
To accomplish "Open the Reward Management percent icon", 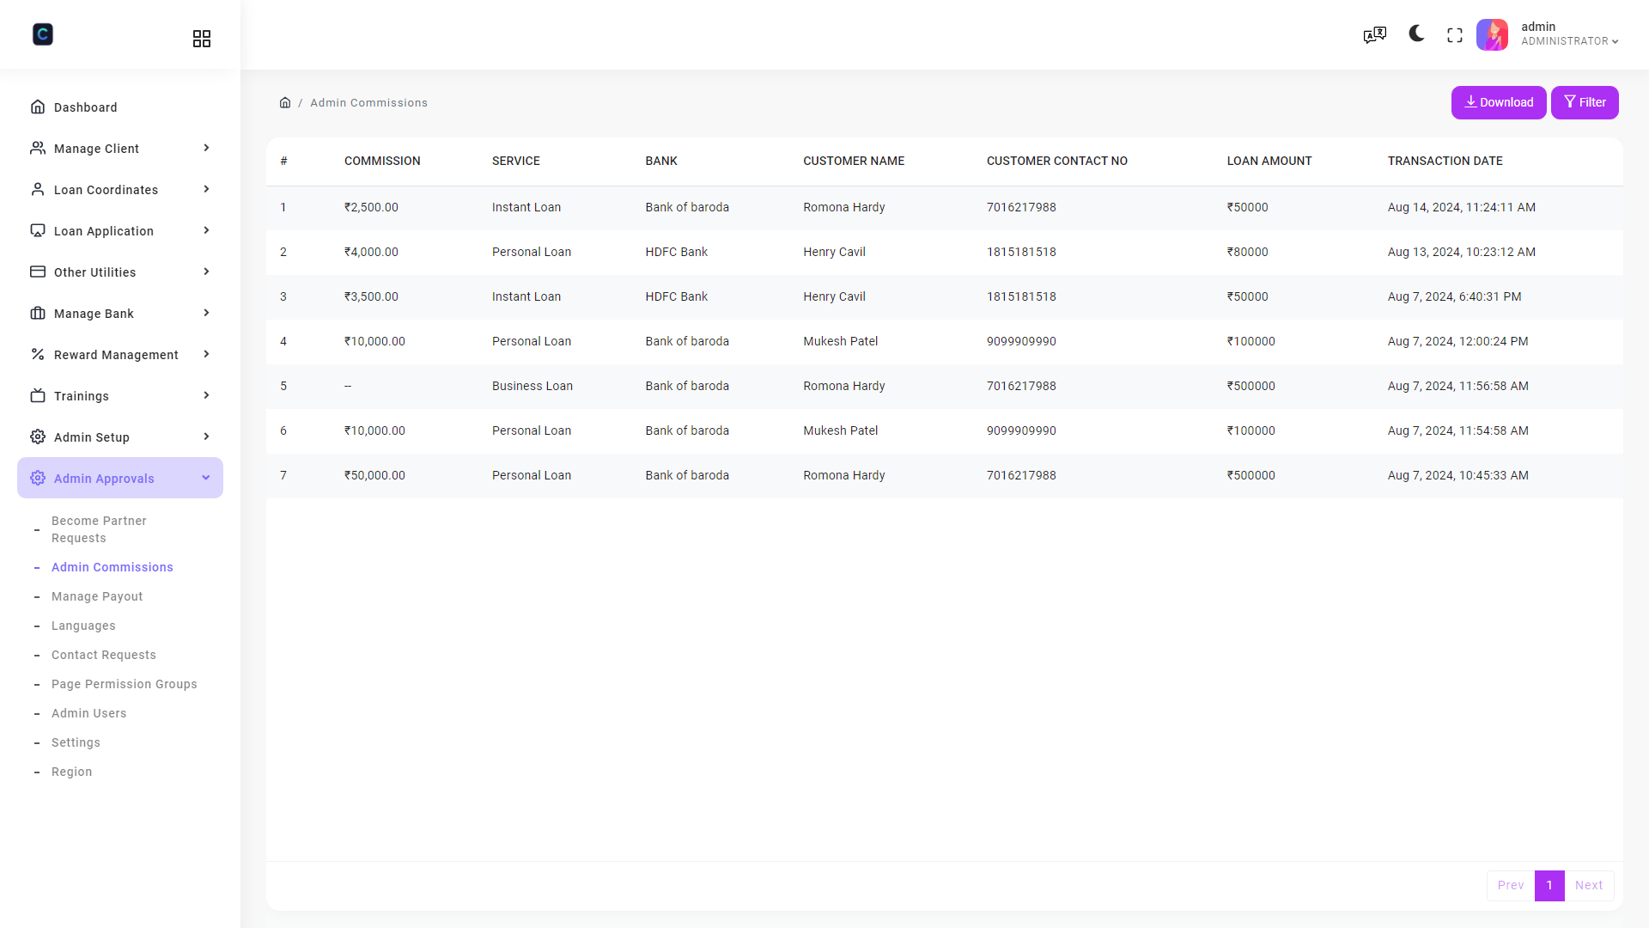I will (38, 354).
